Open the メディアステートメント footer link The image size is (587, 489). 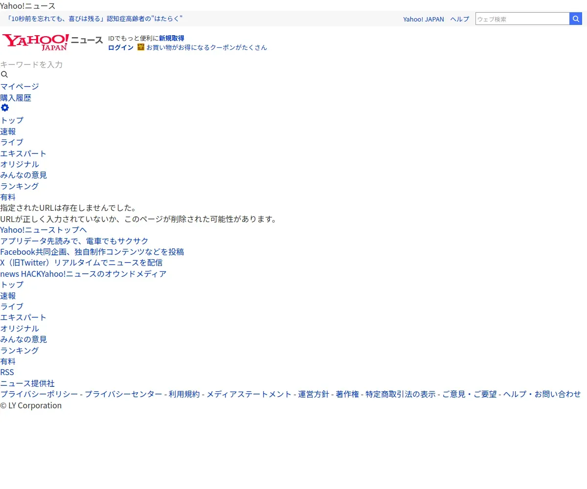(249, 394)
